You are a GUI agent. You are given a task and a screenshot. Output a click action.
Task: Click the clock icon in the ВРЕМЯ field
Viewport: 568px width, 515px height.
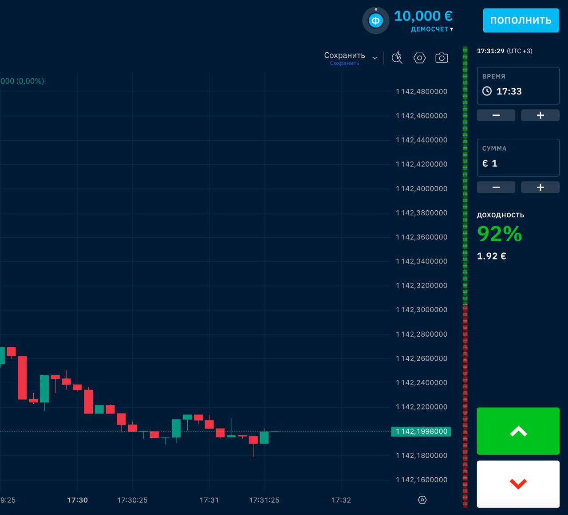click(x=487, y=91)
